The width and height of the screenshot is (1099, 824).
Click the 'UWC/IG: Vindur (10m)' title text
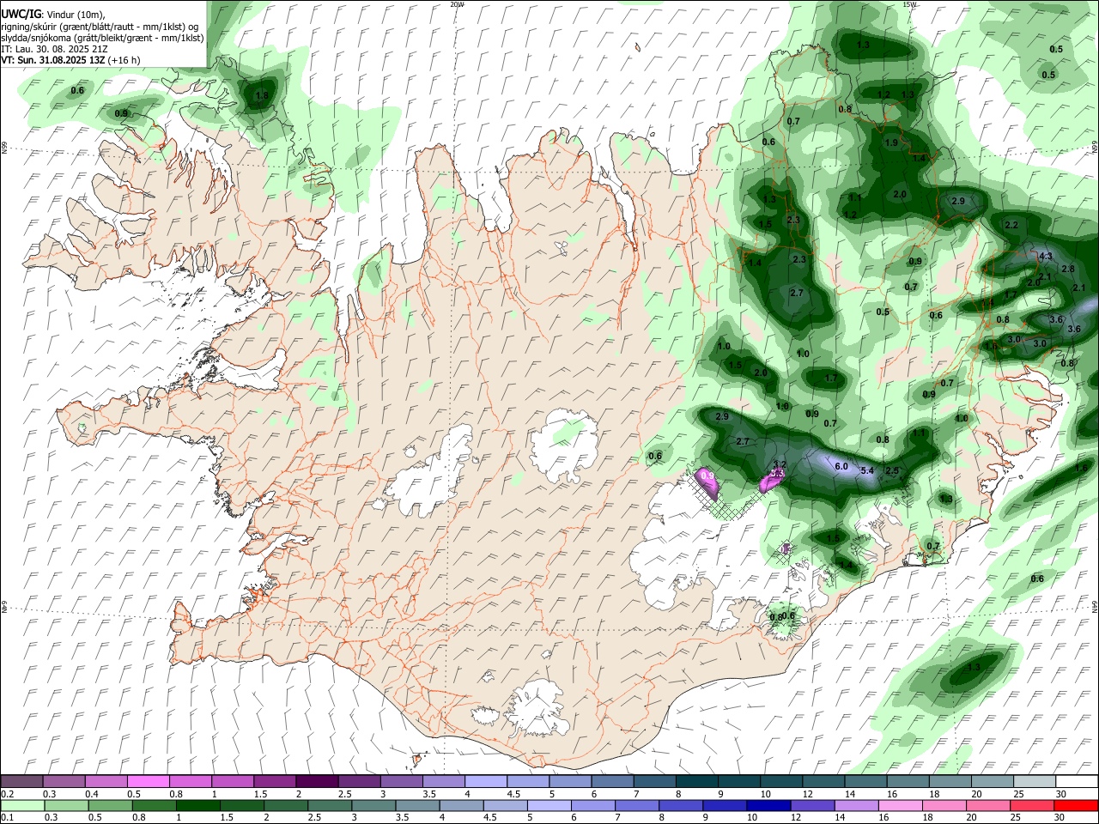52,14
